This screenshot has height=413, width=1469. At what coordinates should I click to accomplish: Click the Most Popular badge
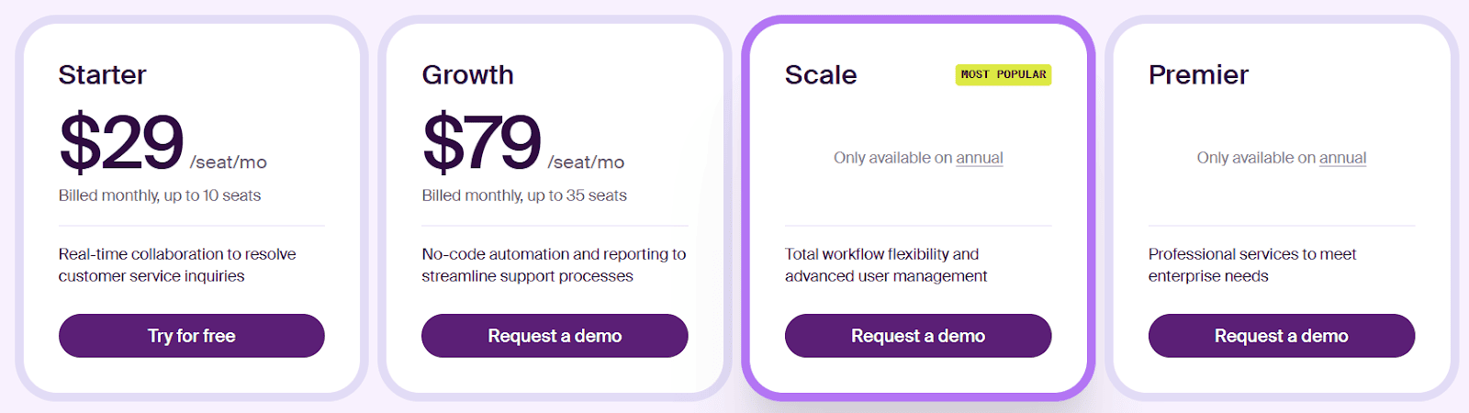click(x=1004, y=74)
